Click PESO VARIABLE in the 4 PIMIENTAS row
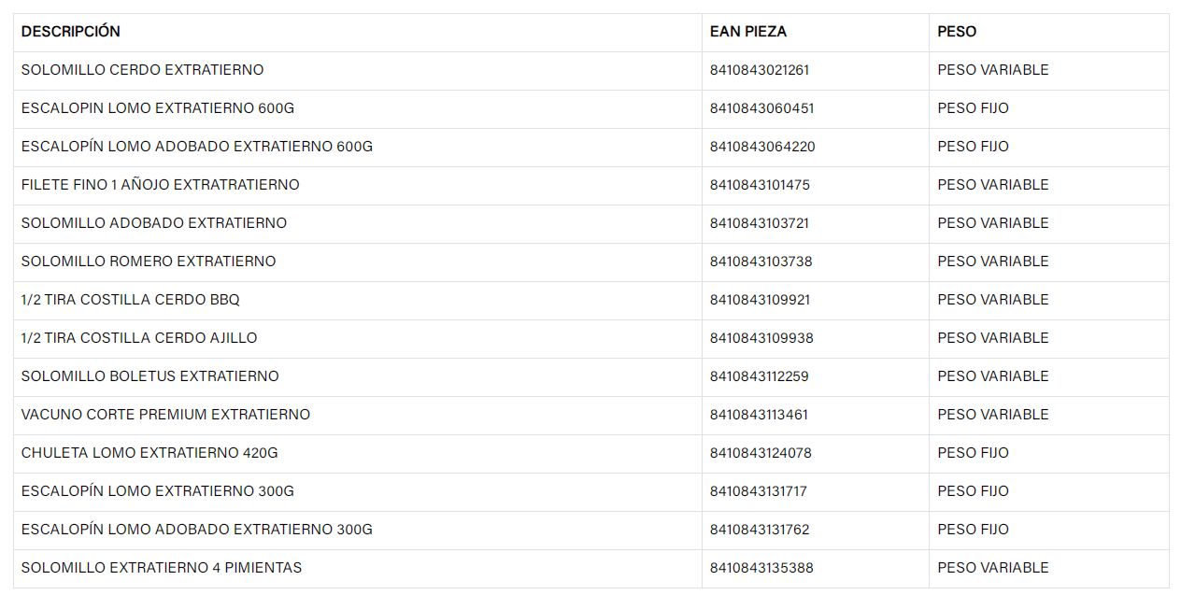This screenshot has height=595, width=1181. [x=993, y=568]
